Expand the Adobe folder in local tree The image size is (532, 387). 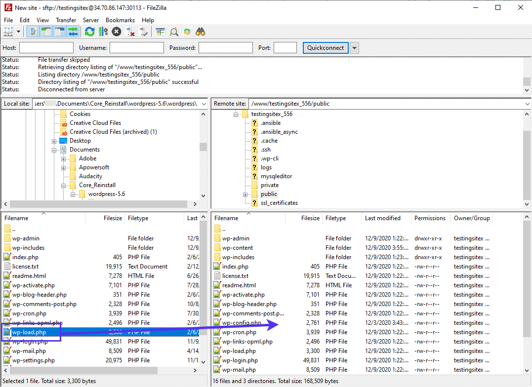[x=64, y=159]
